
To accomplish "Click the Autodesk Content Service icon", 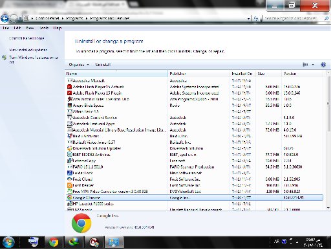I will pyautogui.click(x=69, y=118).
